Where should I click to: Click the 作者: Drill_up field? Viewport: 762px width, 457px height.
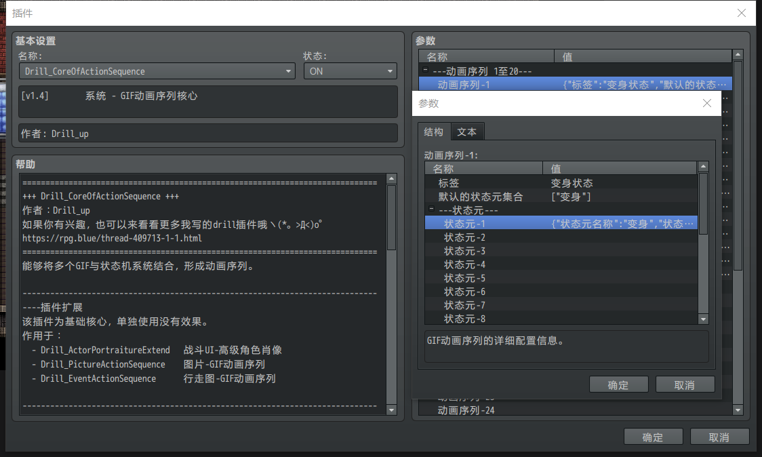point(208,133)
